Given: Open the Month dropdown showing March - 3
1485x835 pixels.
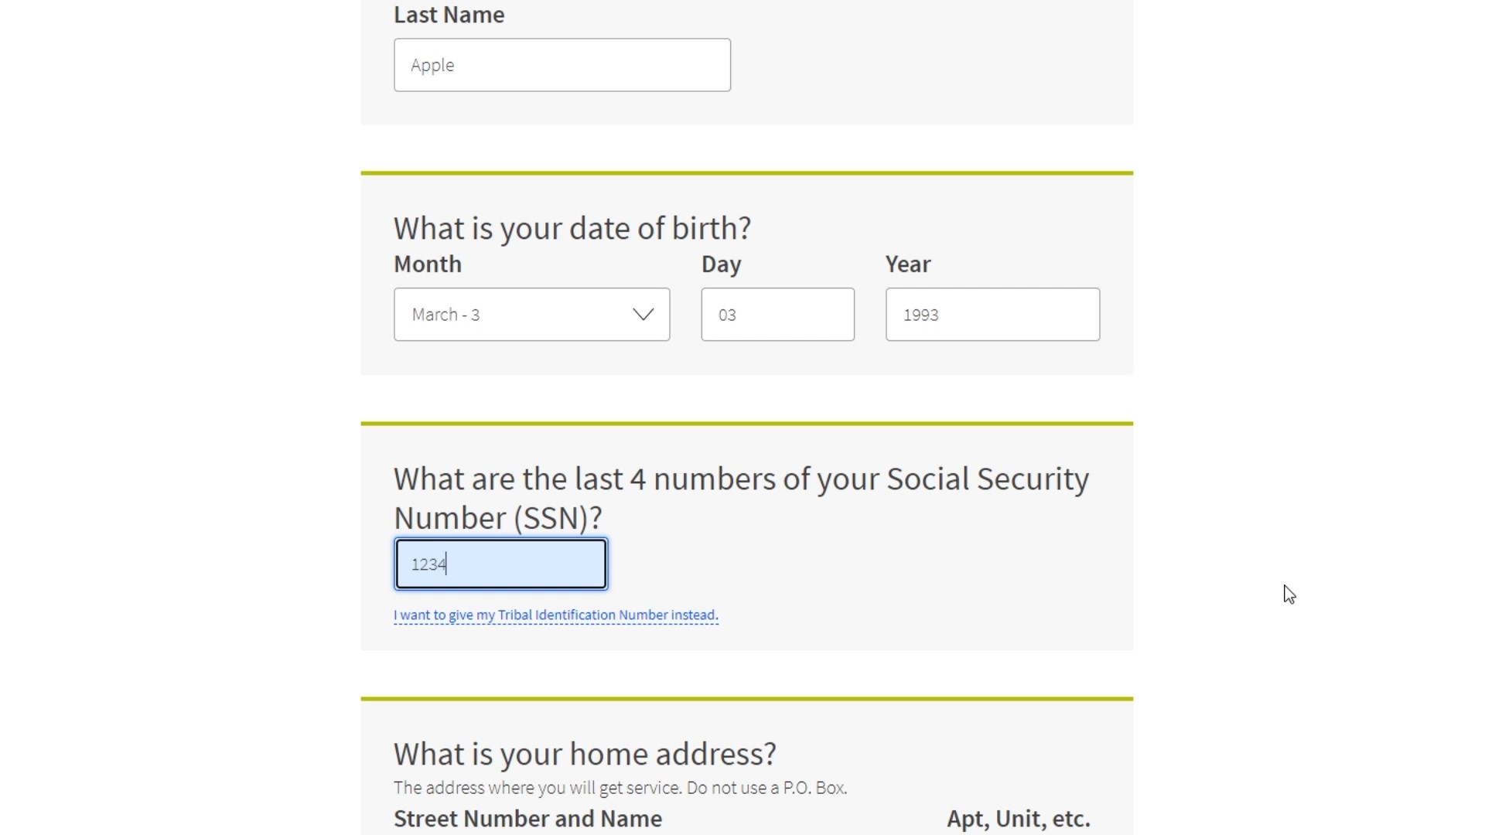Looking at the screenshot, I should [x=531, y=315].
